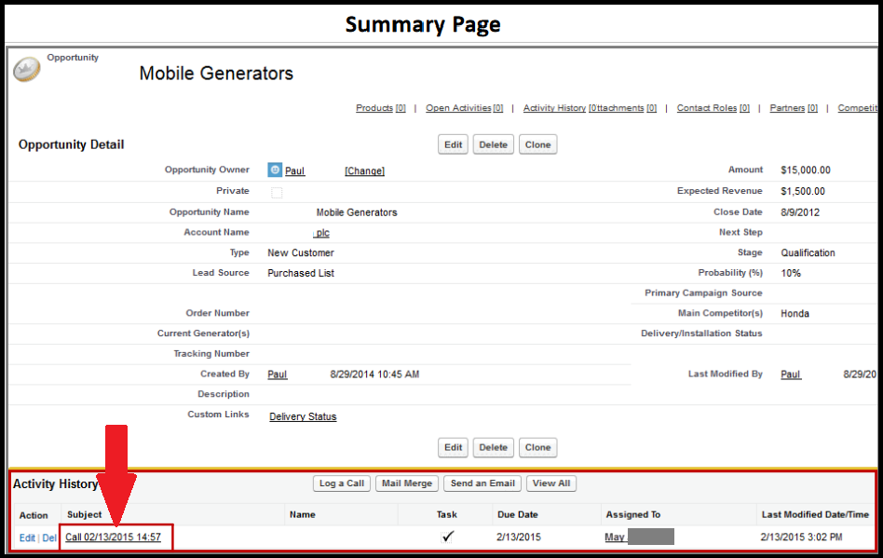This screenshot has height=558, width=883.
Task: Click the top Clone button
Action: (x=537, y=144)
